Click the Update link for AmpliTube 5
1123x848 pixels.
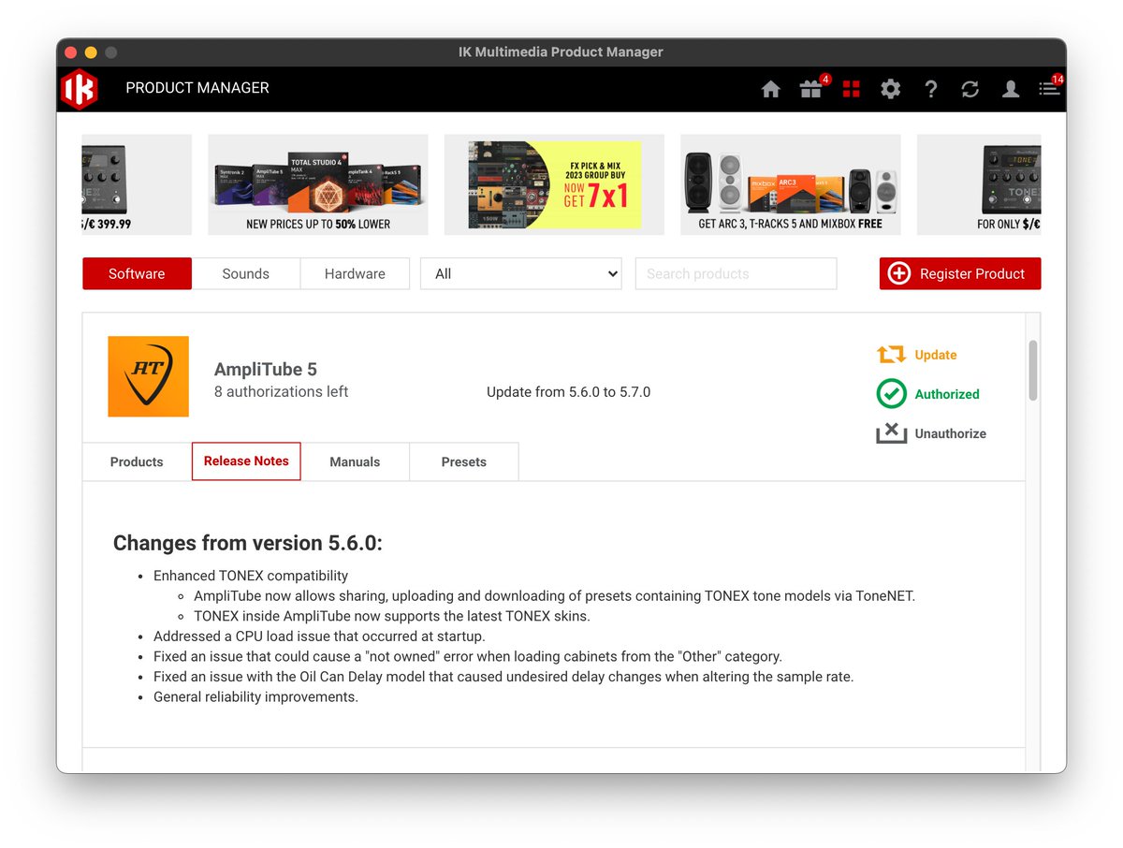click(x=936, y=355)
